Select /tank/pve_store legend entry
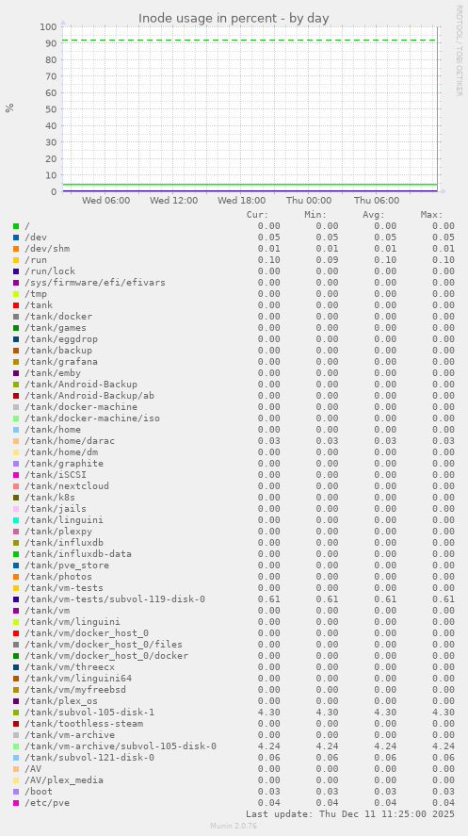The width and height of the screenshot is (468, 836). click(67, 566)
